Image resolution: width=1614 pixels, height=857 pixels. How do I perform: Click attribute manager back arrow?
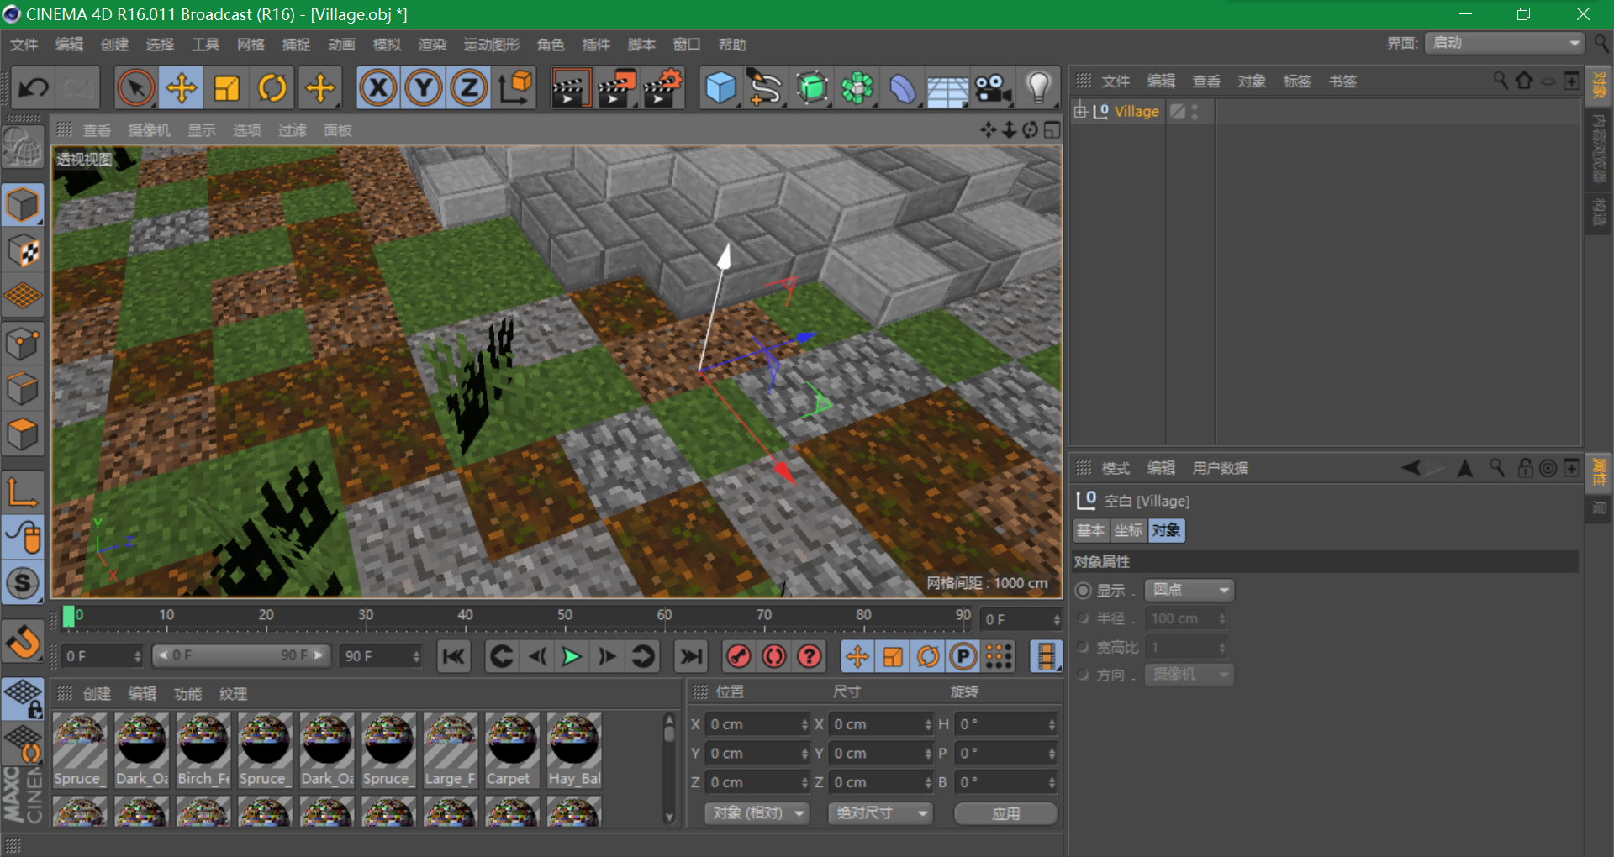1412,467
